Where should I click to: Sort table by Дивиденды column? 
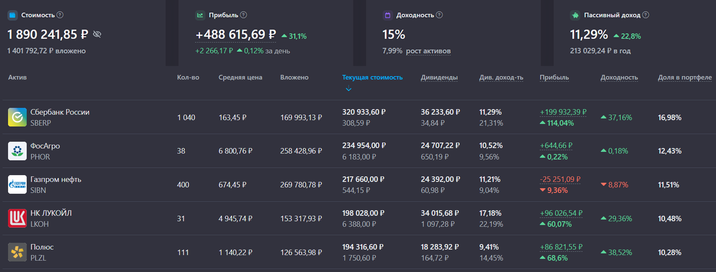pos(439,77)
